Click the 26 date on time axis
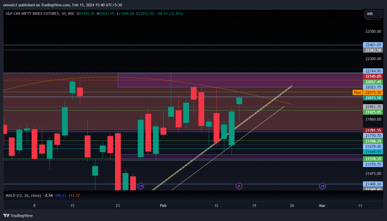Image resolution: width=387 pixels, height=221 pixels. 292,206
